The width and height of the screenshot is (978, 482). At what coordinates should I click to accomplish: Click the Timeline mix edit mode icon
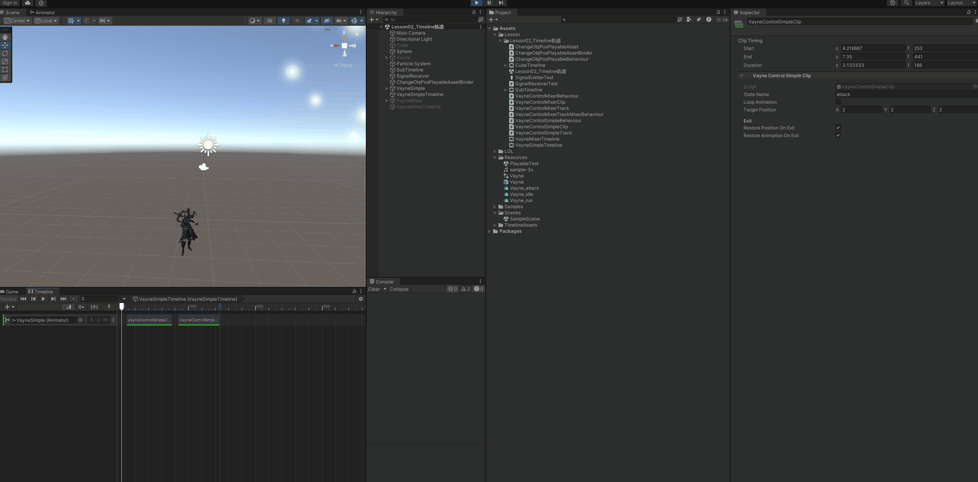(68, 307)
